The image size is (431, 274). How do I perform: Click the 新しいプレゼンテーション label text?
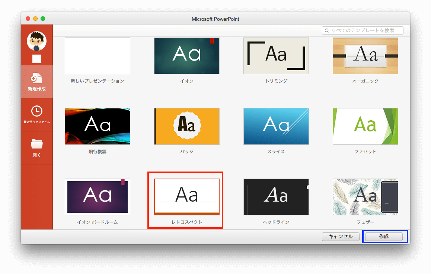pyautogui.click(x=97, y=81)
